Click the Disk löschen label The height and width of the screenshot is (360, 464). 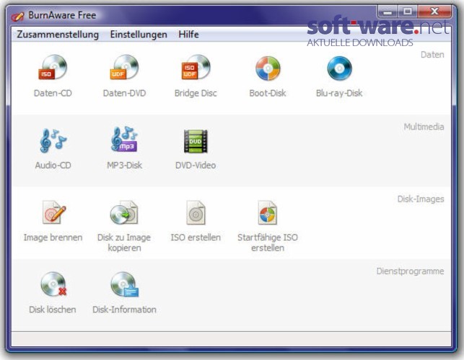pyautogui.click(x=53, y=309)
